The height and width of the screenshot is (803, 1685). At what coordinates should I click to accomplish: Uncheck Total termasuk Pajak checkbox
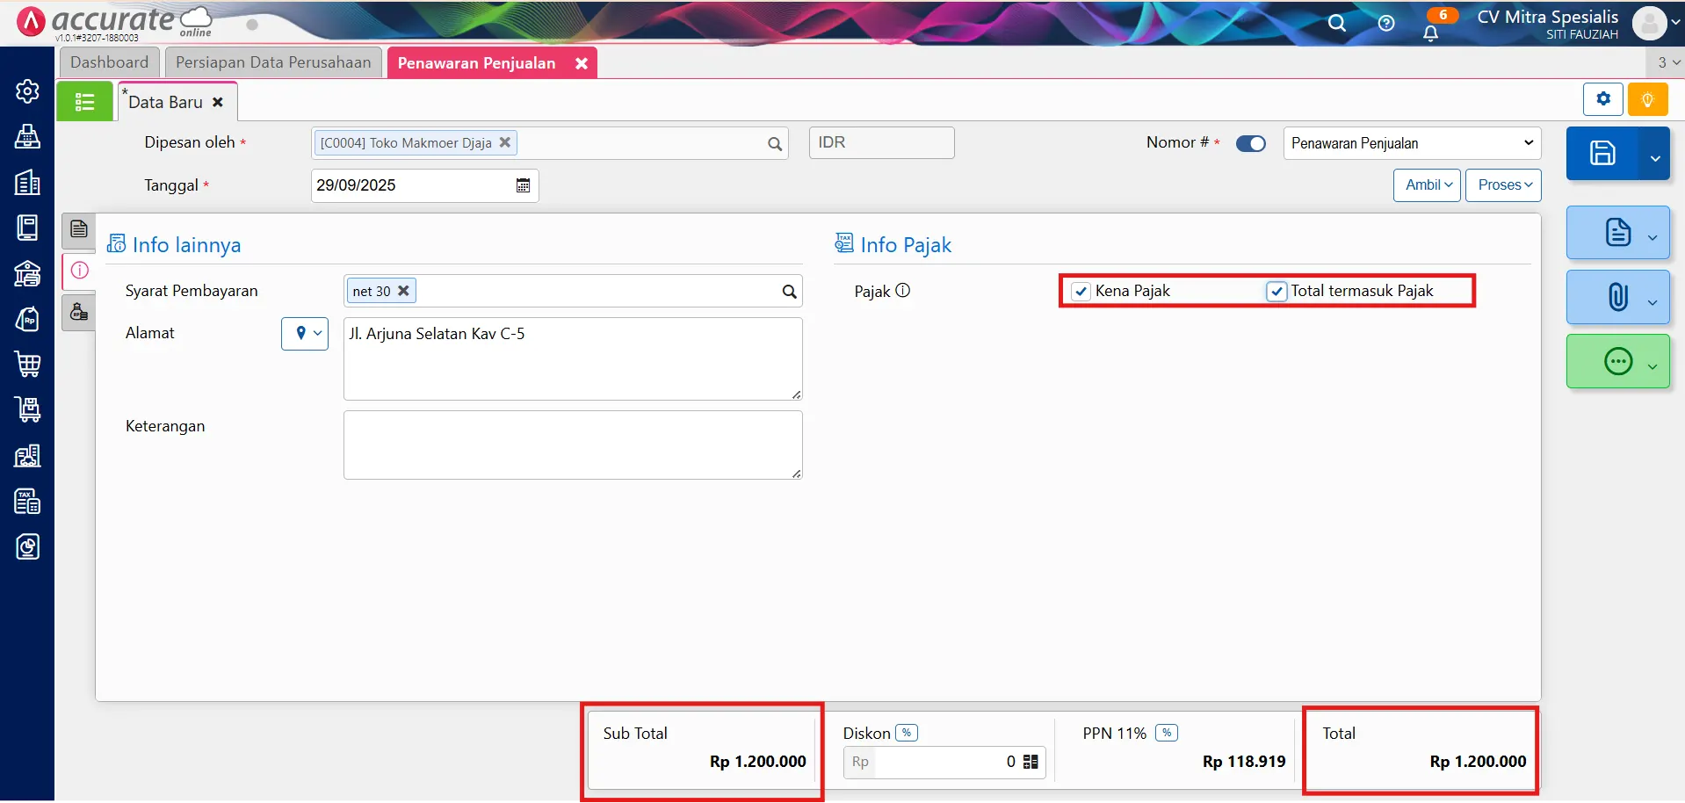point(1276,292)
